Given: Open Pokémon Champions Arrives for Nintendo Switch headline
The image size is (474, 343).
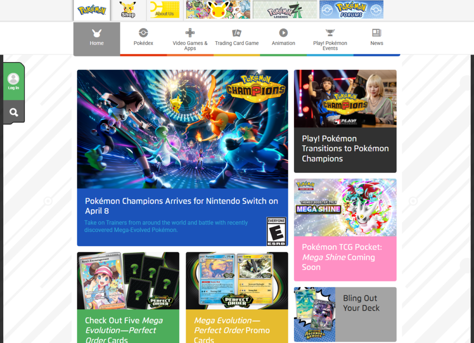Looking at the screenshot, I should tap(181, 206).
